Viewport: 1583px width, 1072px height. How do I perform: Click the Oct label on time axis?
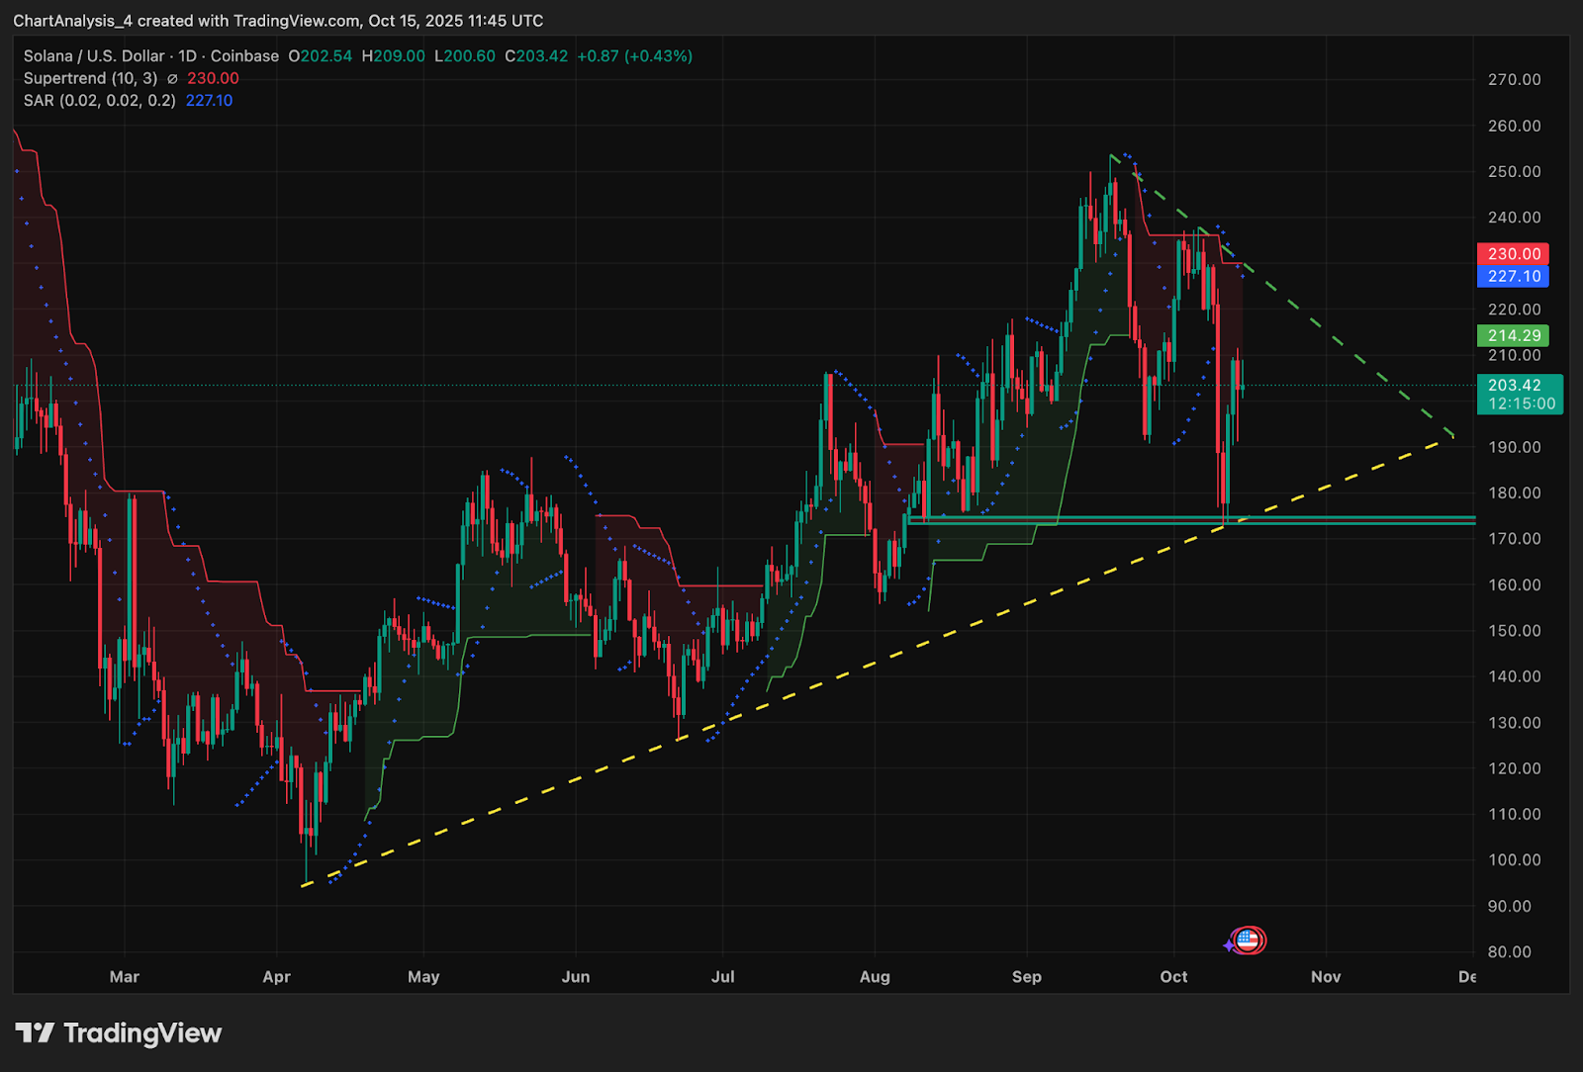1173,977
